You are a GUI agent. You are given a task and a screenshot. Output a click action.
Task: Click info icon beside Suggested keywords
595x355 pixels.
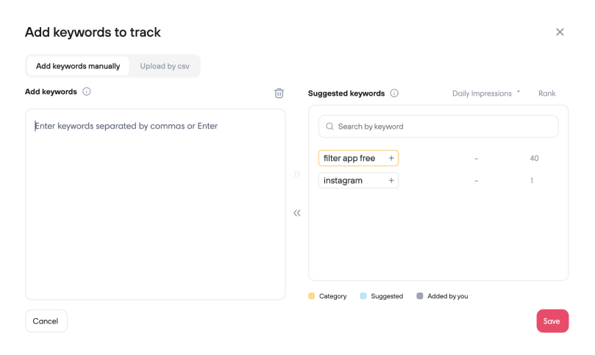[x=394, y=93]
